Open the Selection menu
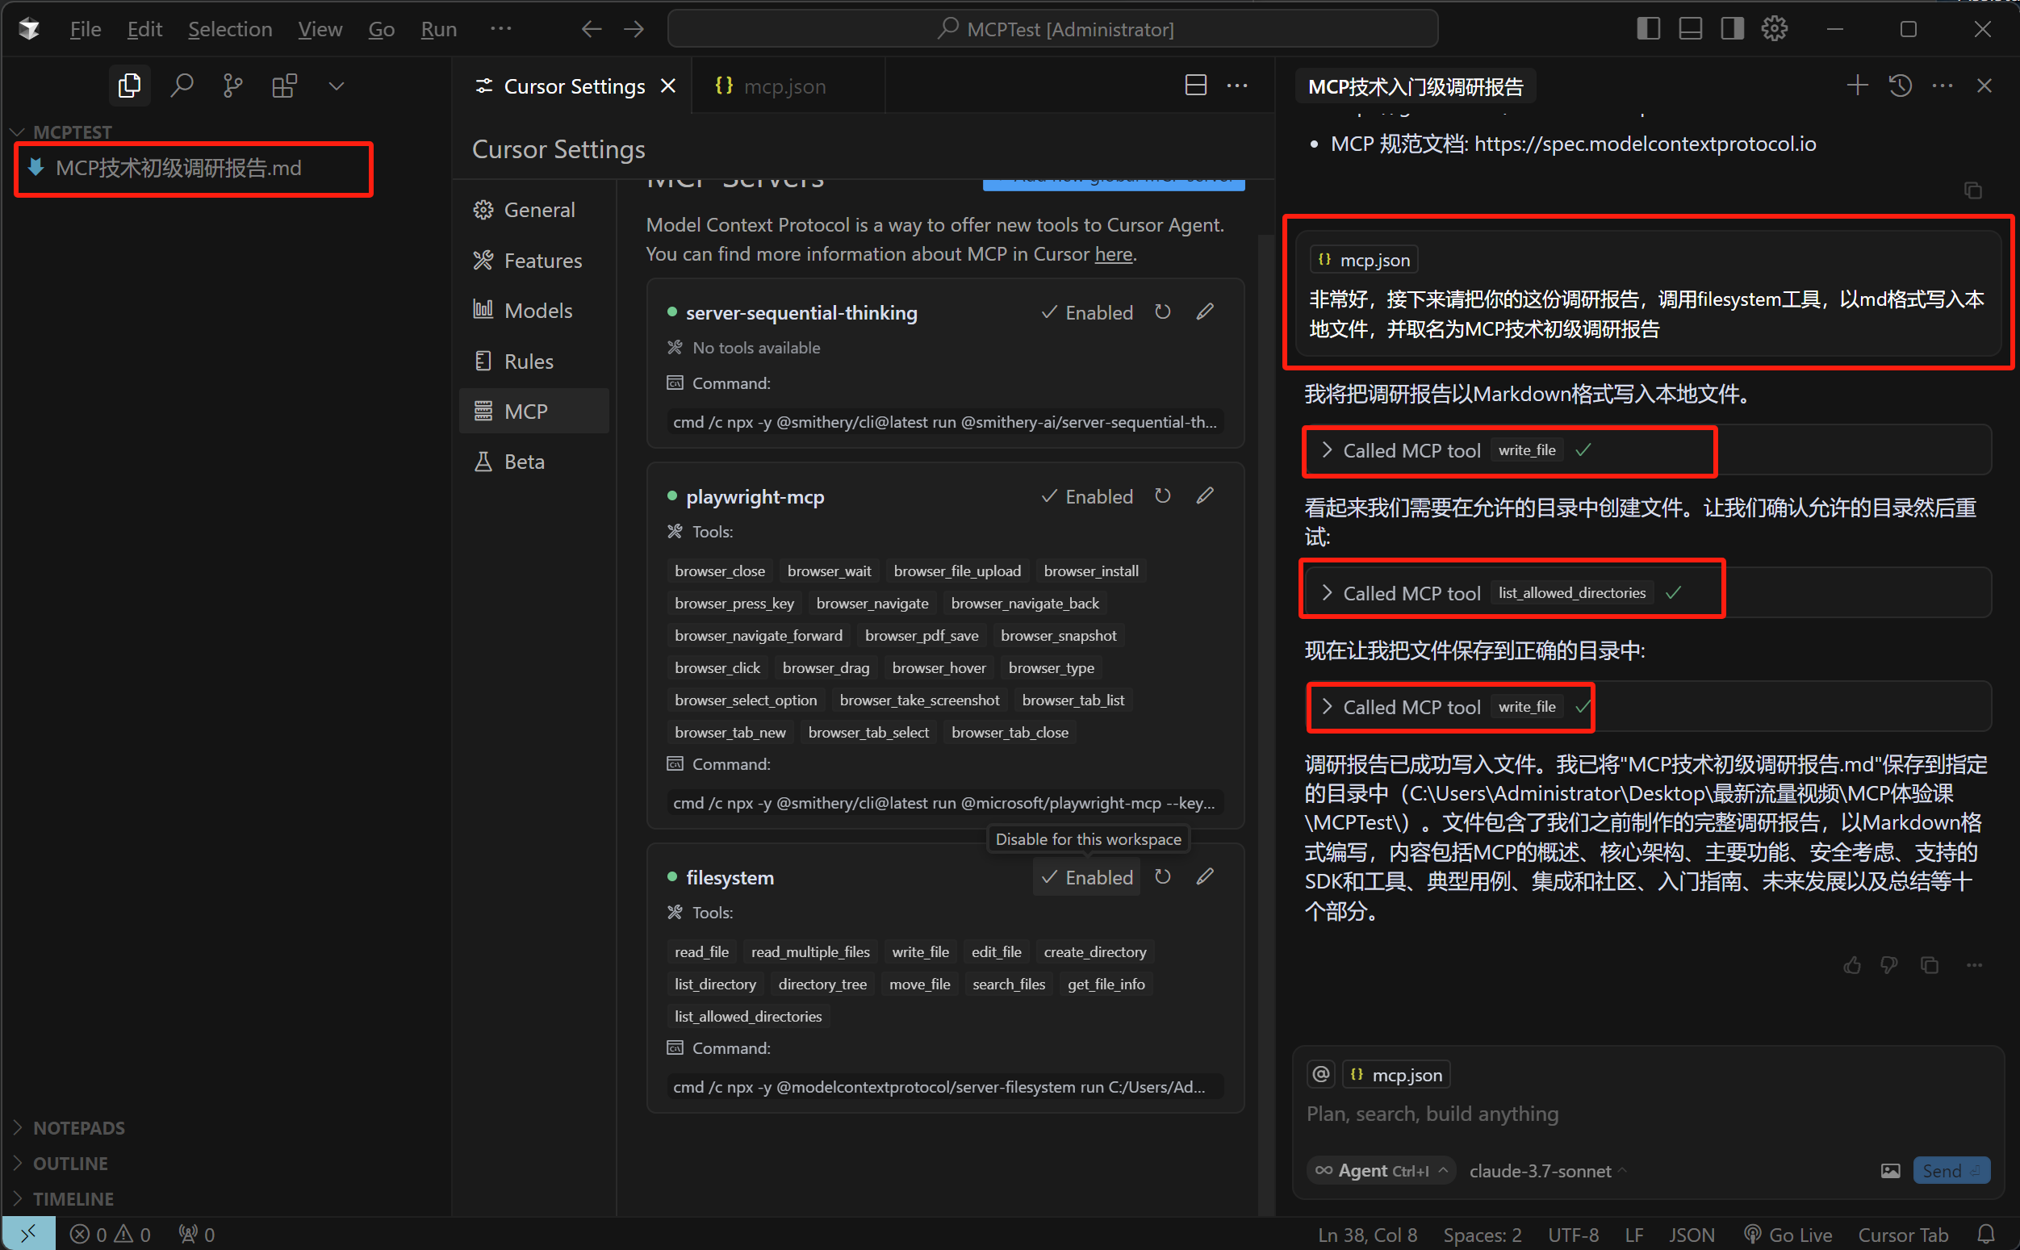Image resolution: width=2020 pixels, height=1250 pixels. pos(230,29)
